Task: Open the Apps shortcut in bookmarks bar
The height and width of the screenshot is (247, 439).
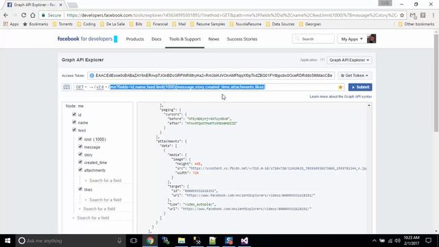Action: [11, 24]
